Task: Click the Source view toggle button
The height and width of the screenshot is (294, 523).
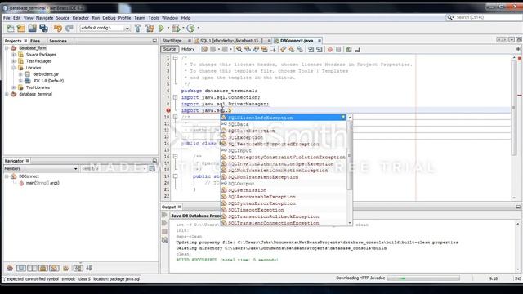Action: [x=169, y=49]
